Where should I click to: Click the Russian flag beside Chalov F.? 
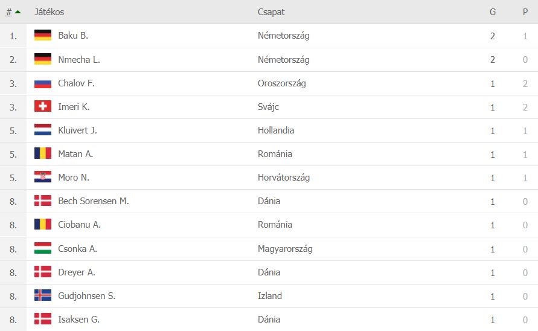[43, 83]
